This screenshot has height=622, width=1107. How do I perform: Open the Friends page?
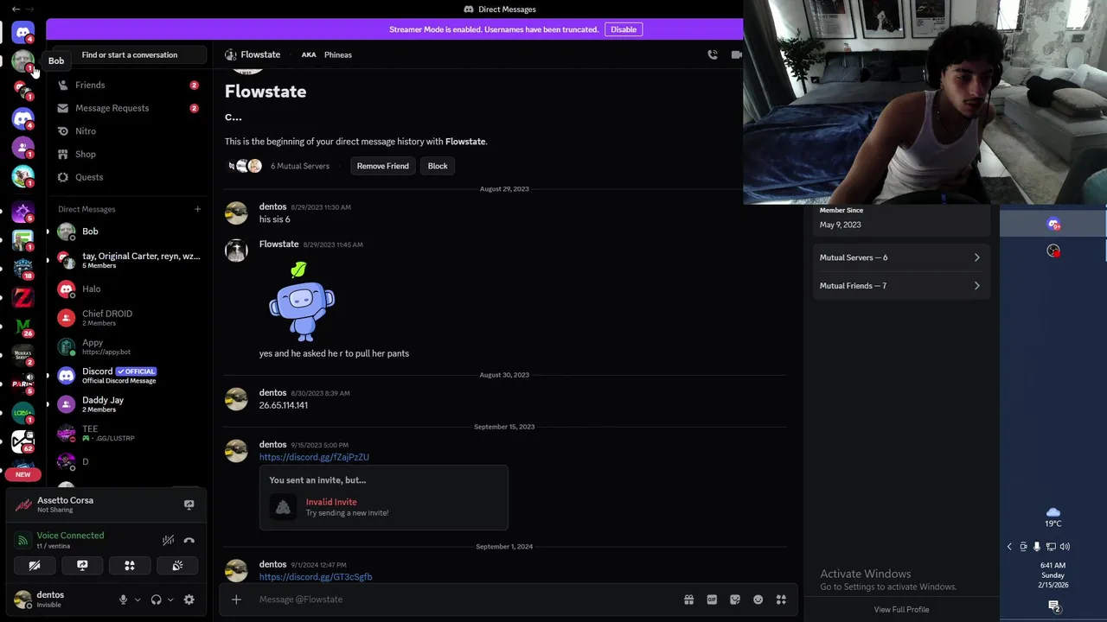coord(128,85)
